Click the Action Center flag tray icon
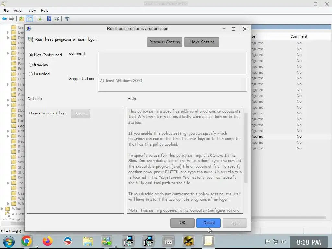Viewport: 332px width, 249px height. pos(267,242)
